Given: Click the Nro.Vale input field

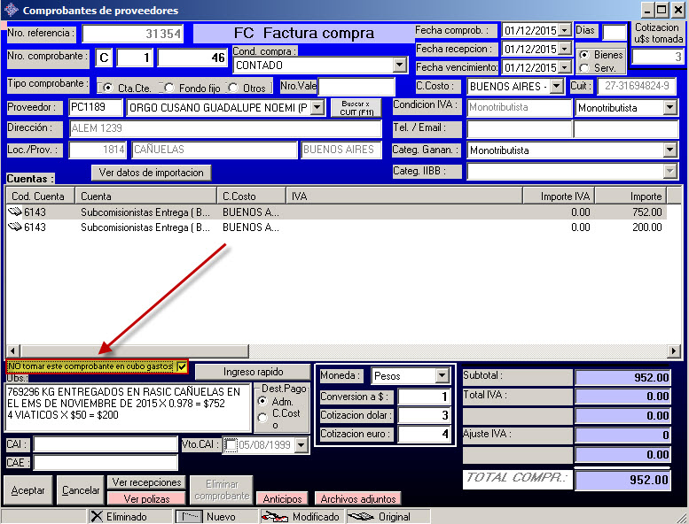Looking at the screenshot, I should click(x=357, y=87).
